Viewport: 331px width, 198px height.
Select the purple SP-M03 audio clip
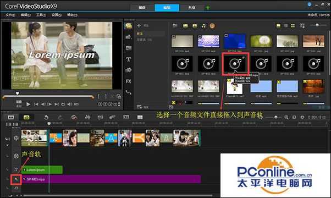[111, 179]
